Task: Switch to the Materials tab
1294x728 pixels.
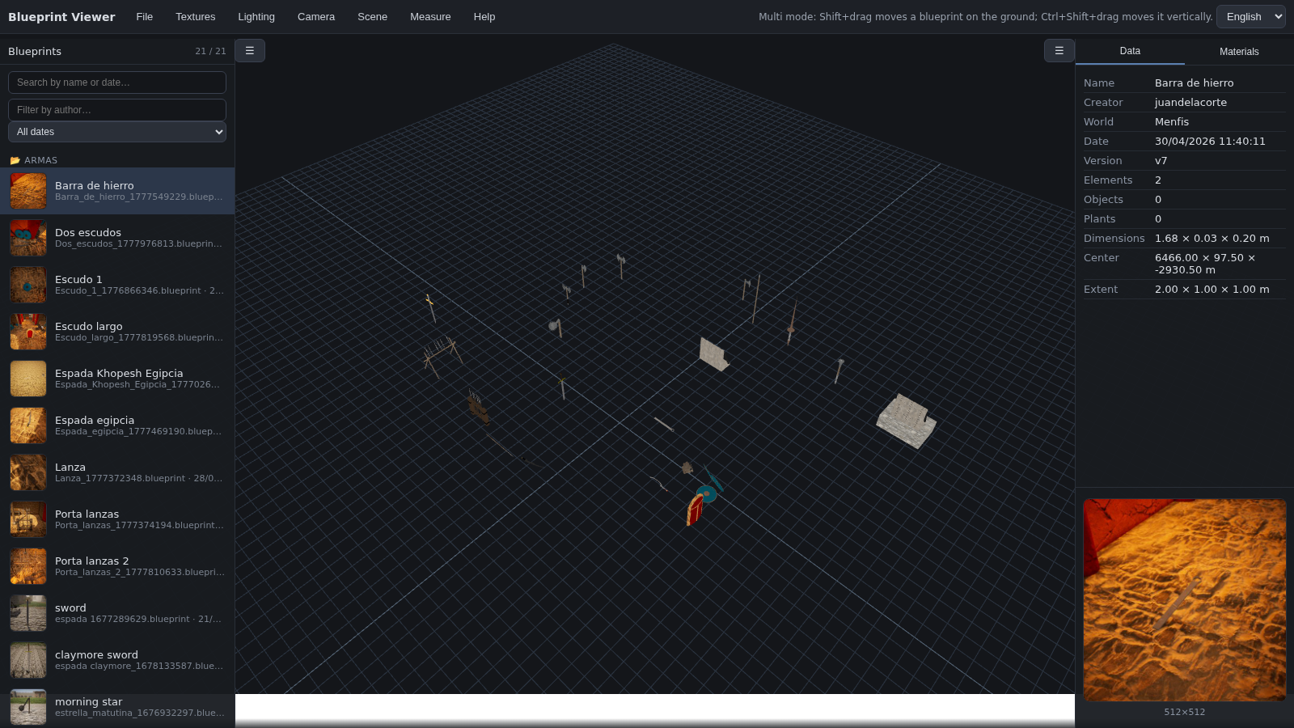Action: coord(1239,51)
